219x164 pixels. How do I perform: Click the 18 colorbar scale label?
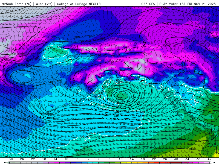click(x=143, y=159)
